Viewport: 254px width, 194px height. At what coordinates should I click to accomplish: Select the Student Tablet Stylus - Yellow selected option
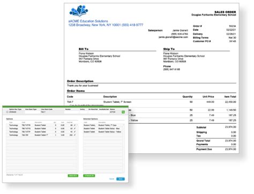(x=103, y=132)
